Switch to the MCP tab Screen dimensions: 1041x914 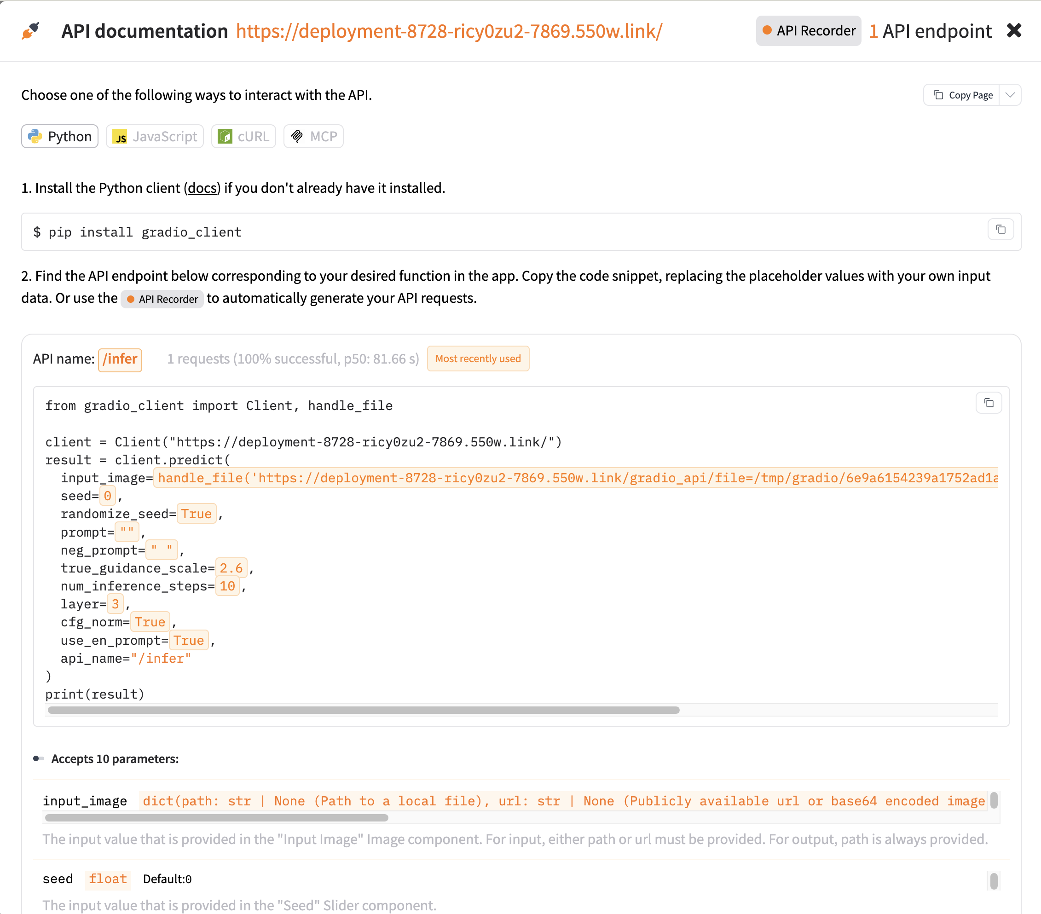point(314,137)
